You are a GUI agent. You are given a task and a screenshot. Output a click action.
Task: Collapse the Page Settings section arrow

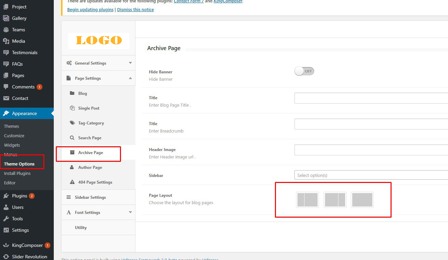click(130, 78)
